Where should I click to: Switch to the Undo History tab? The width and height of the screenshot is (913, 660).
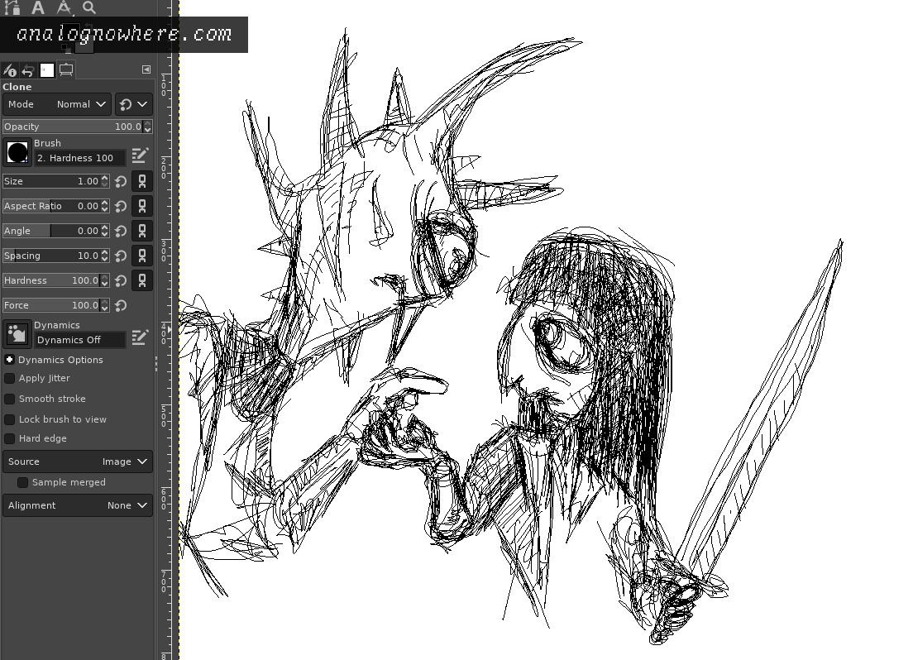tap(28, 70)
